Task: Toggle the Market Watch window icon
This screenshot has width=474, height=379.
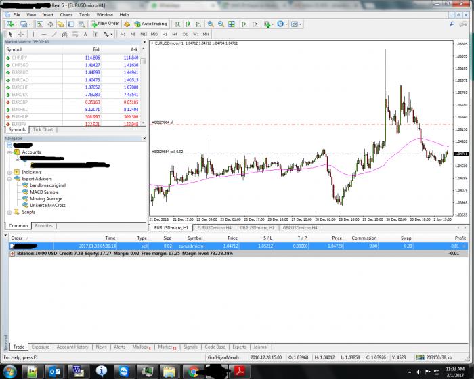Action: 40,24
